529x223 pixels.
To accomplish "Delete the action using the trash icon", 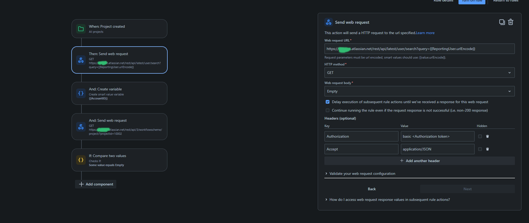I will (511, 22).
